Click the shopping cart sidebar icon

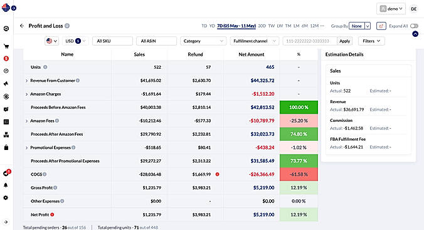(6, 46)
